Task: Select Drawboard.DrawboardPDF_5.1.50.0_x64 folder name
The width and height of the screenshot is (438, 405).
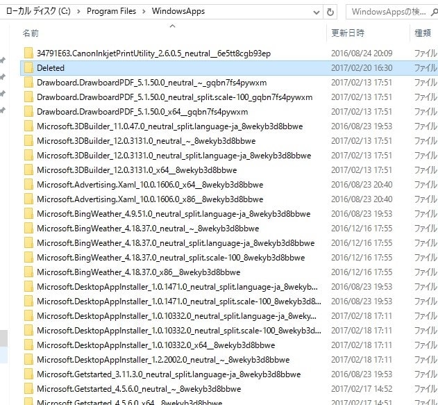Action: click(142, 112)
